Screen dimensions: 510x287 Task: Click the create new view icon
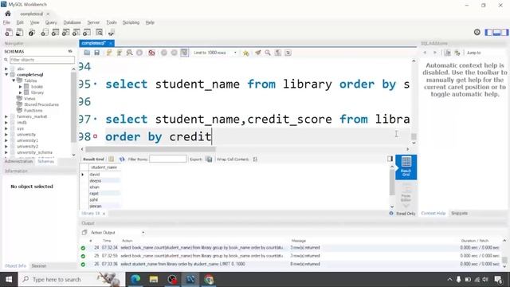tap(65, 33)
